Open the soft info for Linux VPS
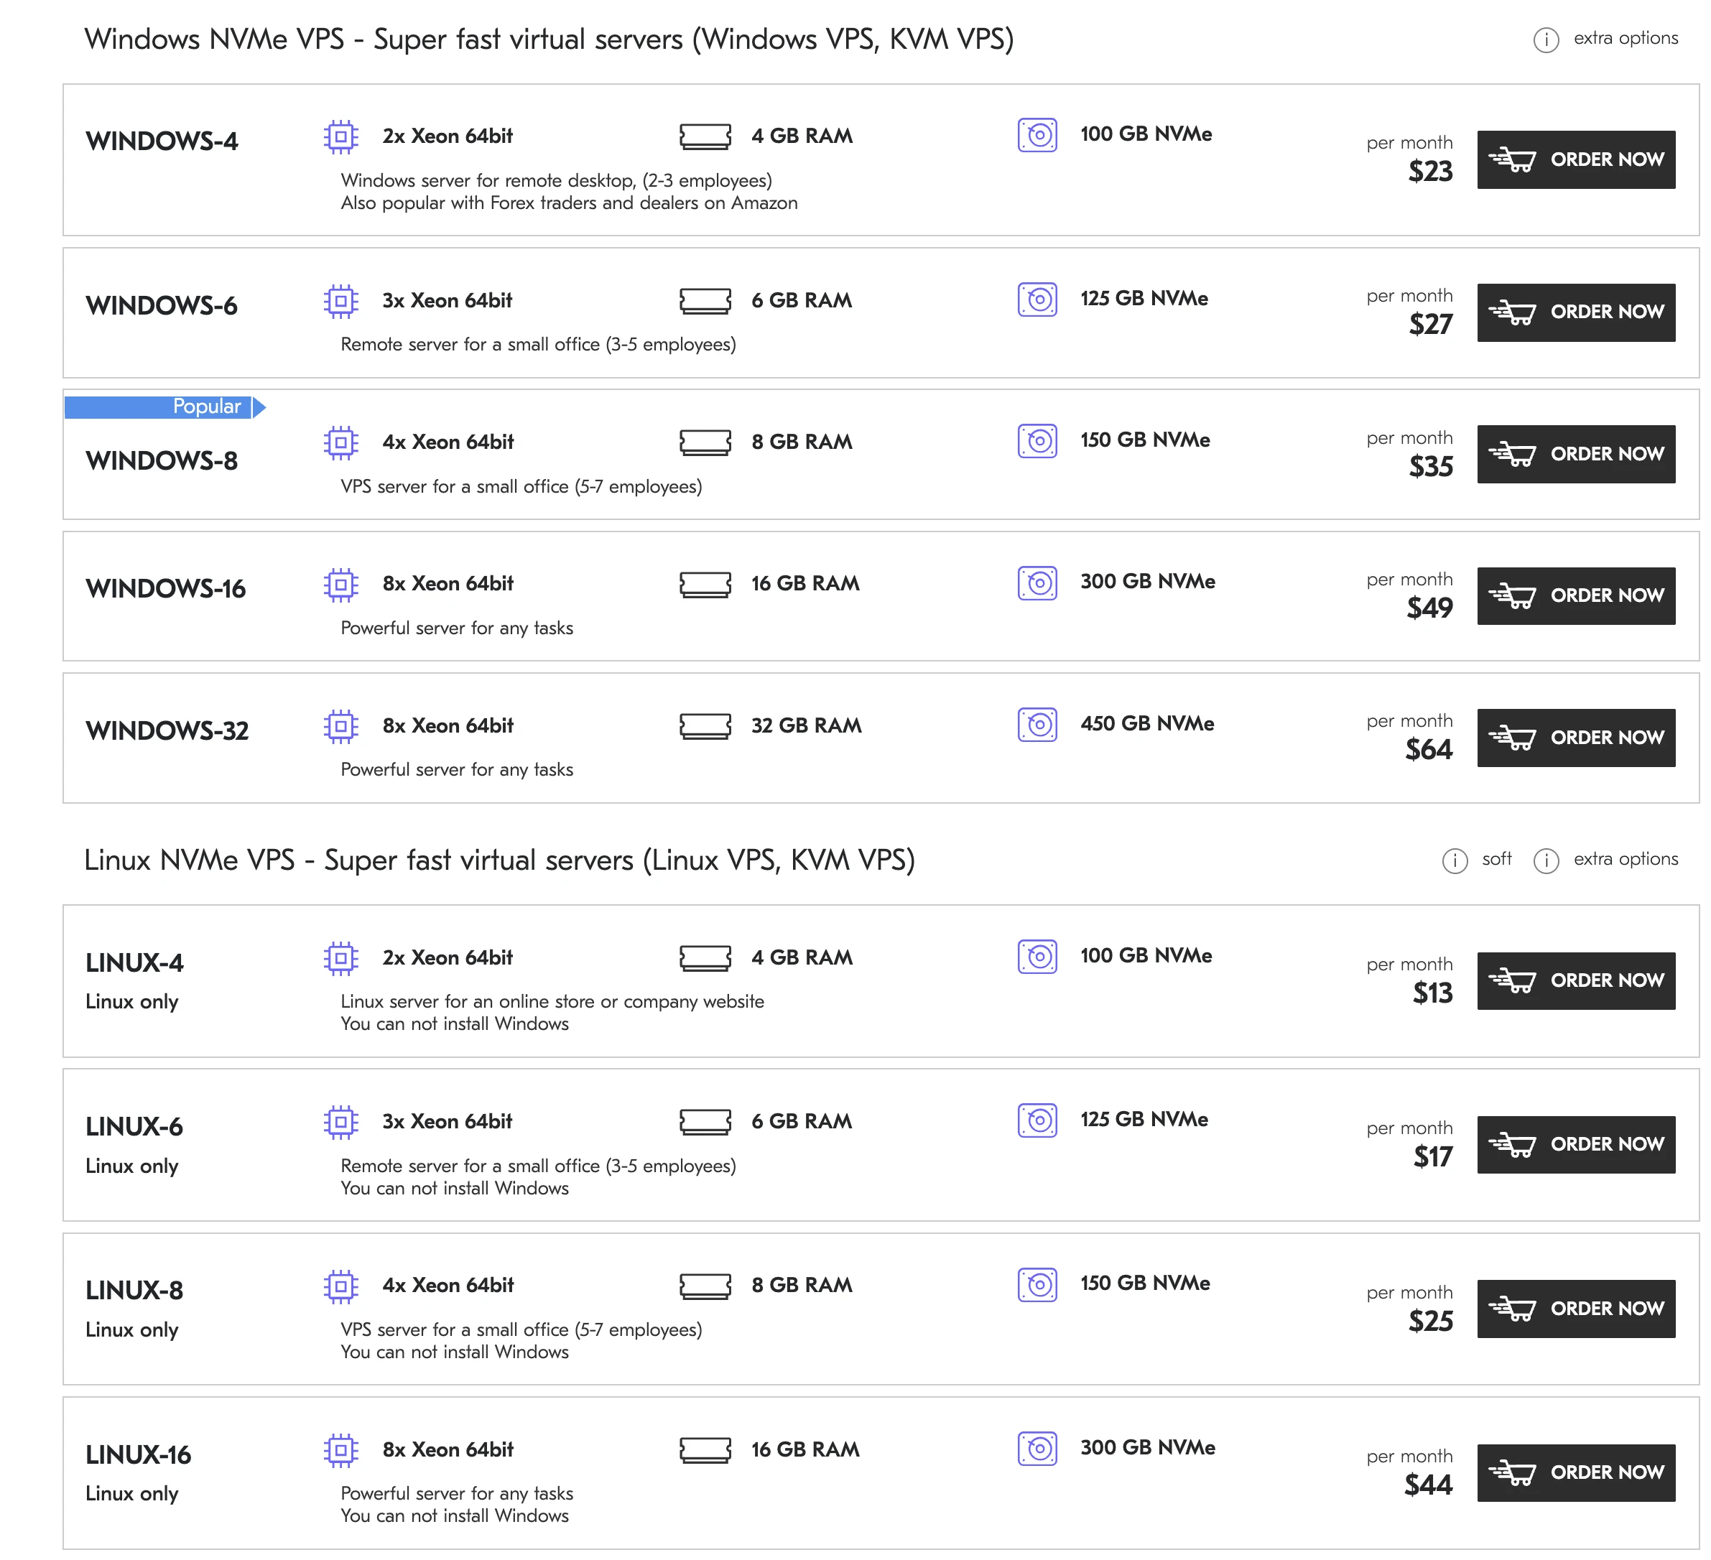Screen dimensions: 1711x1560 [1455, 860]
